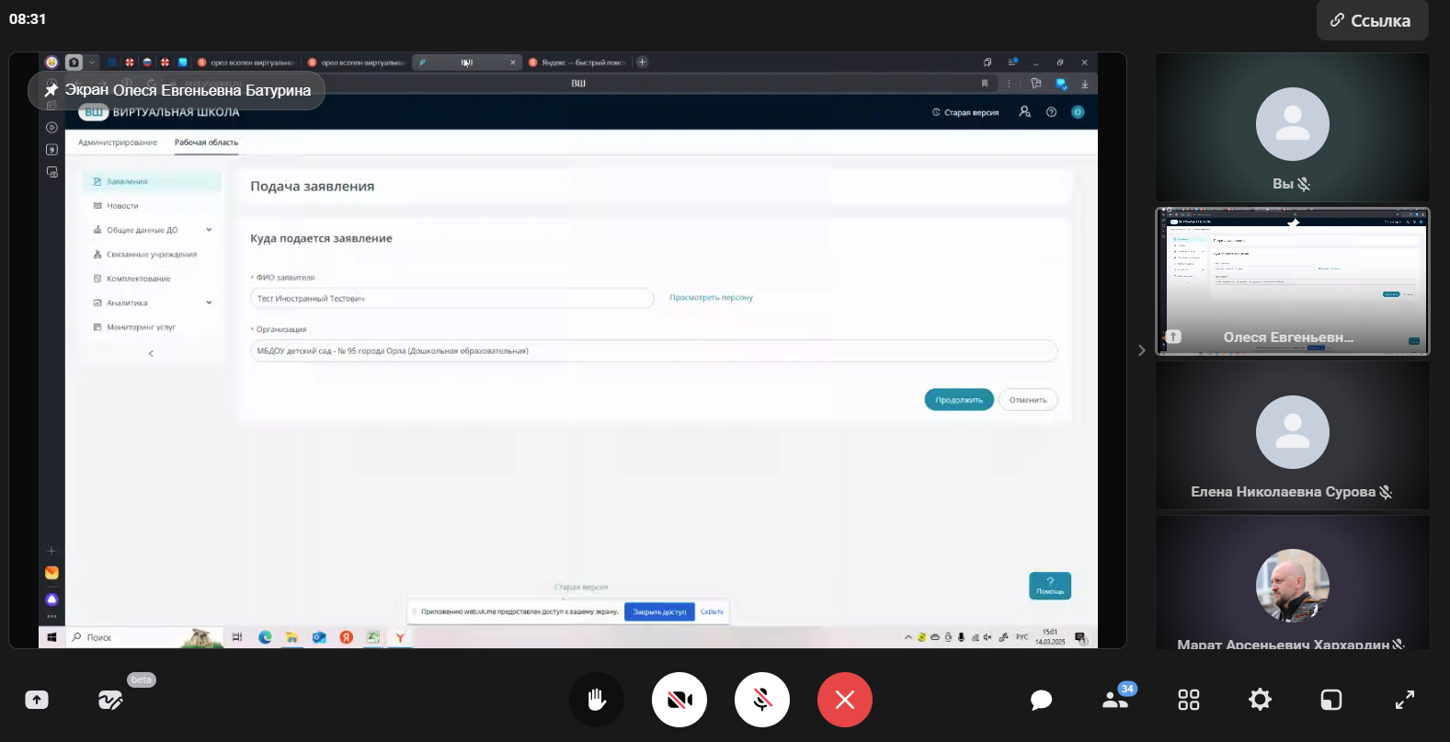The height and width of the screenshot is (742, 1450).
Task: Switch to Администрирование tab
Action: click(x=118, y=143)
